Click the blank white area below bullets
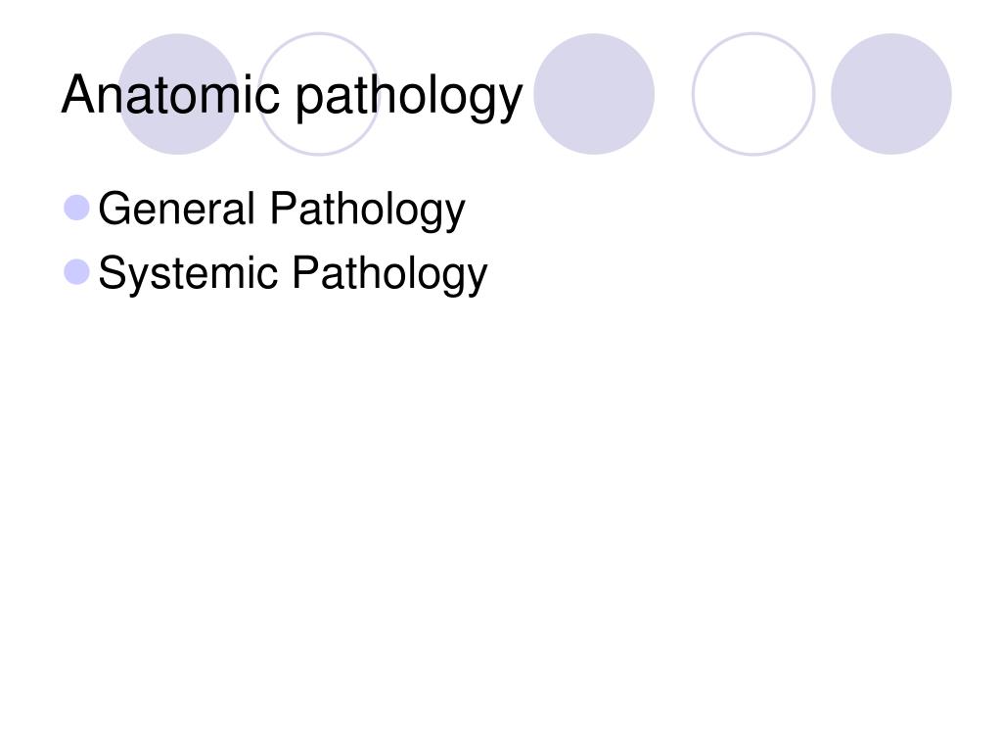The width and height of the screenshot is (1002, 752). click(x=501, y=511)
